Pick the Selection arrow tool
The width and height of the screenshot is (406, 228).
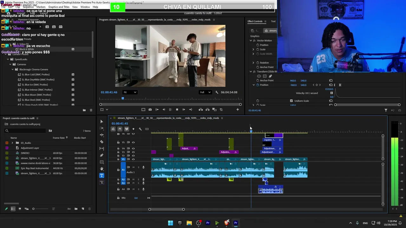(x=101, y=122)
